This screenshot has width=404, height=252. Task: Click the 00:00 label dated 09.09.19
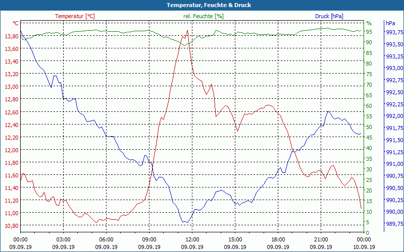click(20, 240)
